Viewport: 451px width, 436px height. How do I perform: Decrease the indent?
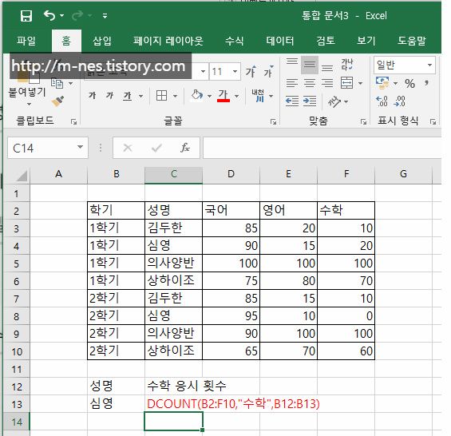pos(292,101)
